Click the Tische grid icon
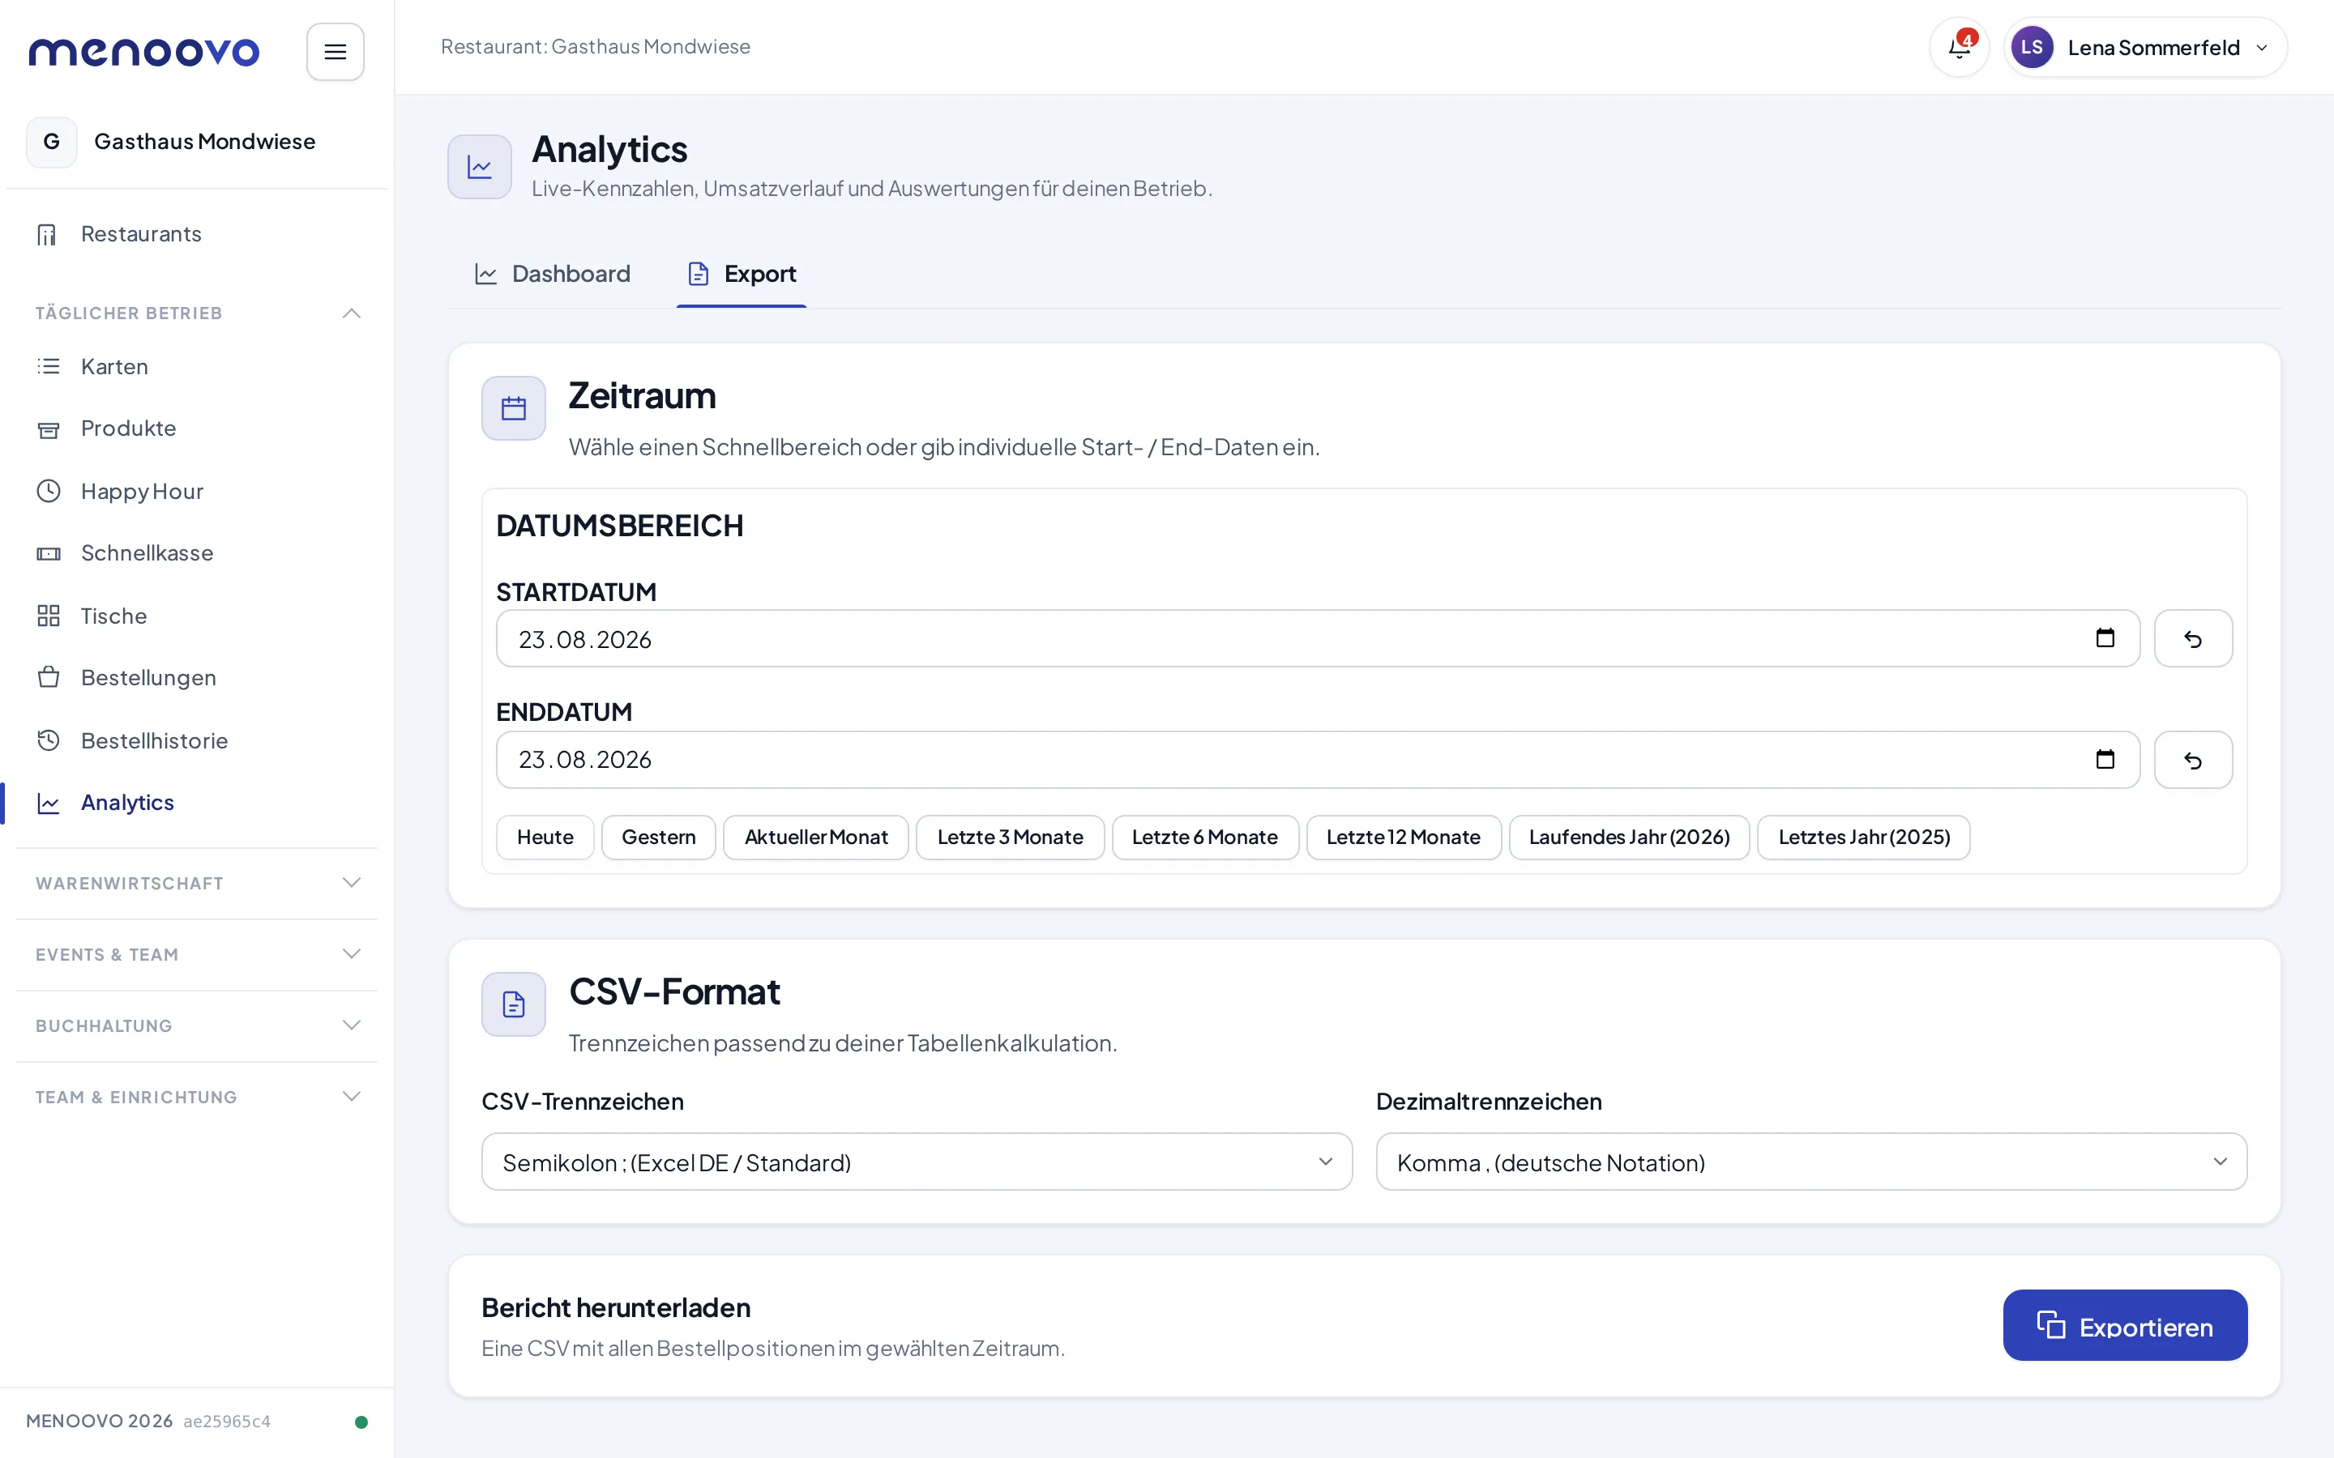Image resolution: width=2334 pixels, height=1458 pixels. pyautogui.click(x=49, y=616)
